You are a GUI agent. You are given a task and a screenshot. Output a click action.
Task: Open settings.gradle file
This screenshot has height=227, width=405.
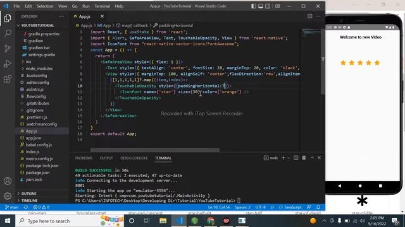coord(42,55)
